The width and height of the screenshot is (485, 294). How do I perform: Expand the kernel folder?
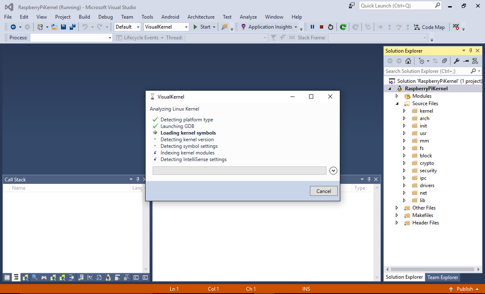pyautogui.click(x=404, y=111)
